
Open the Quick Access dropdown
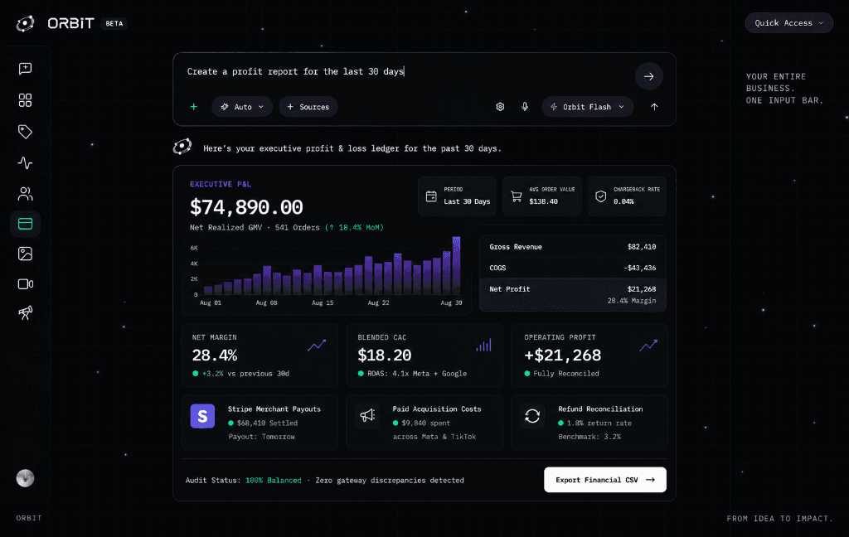pyautogui.click(x=789, y=22)
